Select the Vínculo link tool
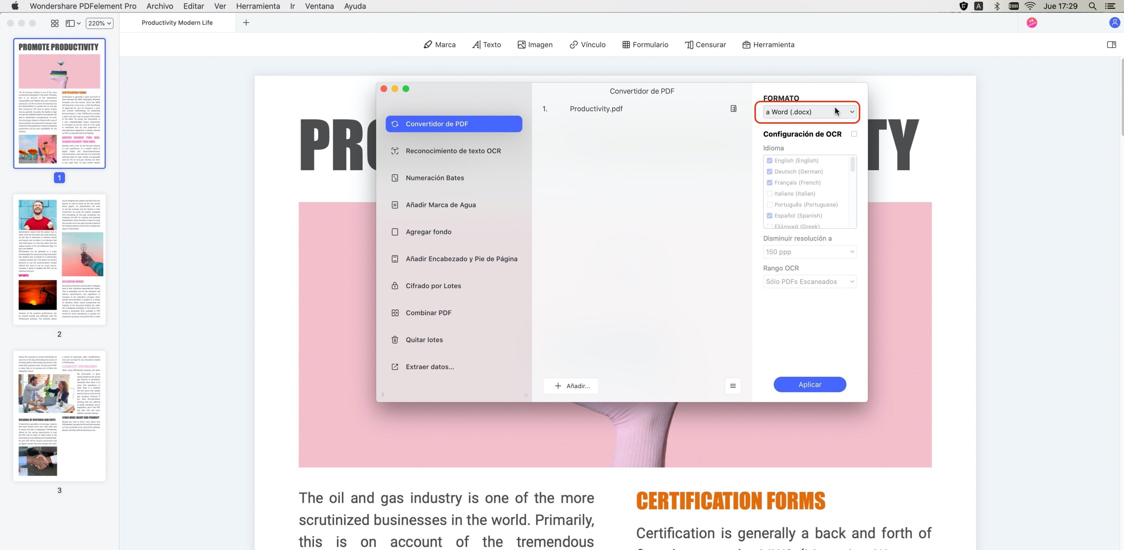The image size is (1124, 550). [x=587, y=44]
